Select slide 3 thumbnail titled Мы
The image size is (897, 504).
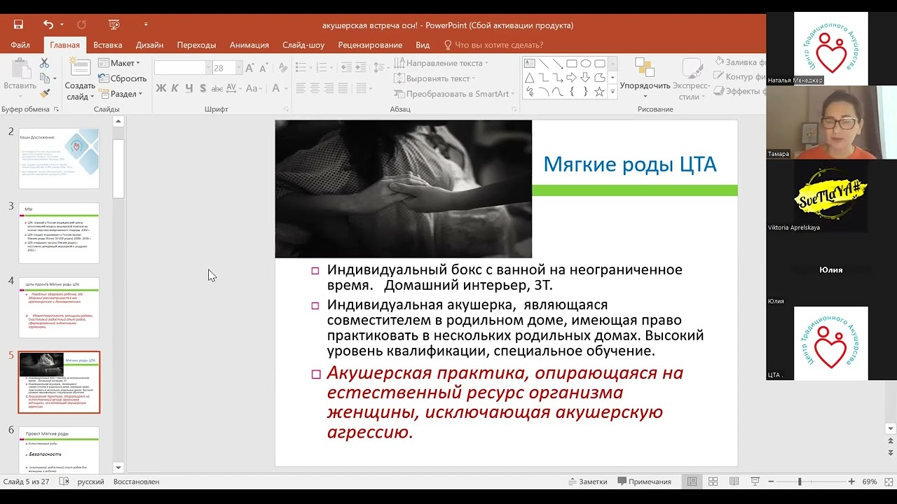click(59, 233)
